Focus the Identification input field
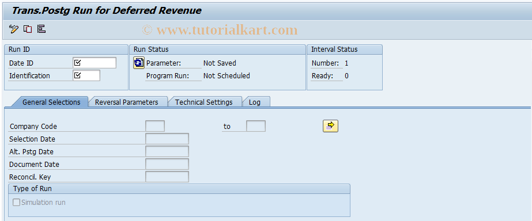The image size is (532, 221). 86,75
